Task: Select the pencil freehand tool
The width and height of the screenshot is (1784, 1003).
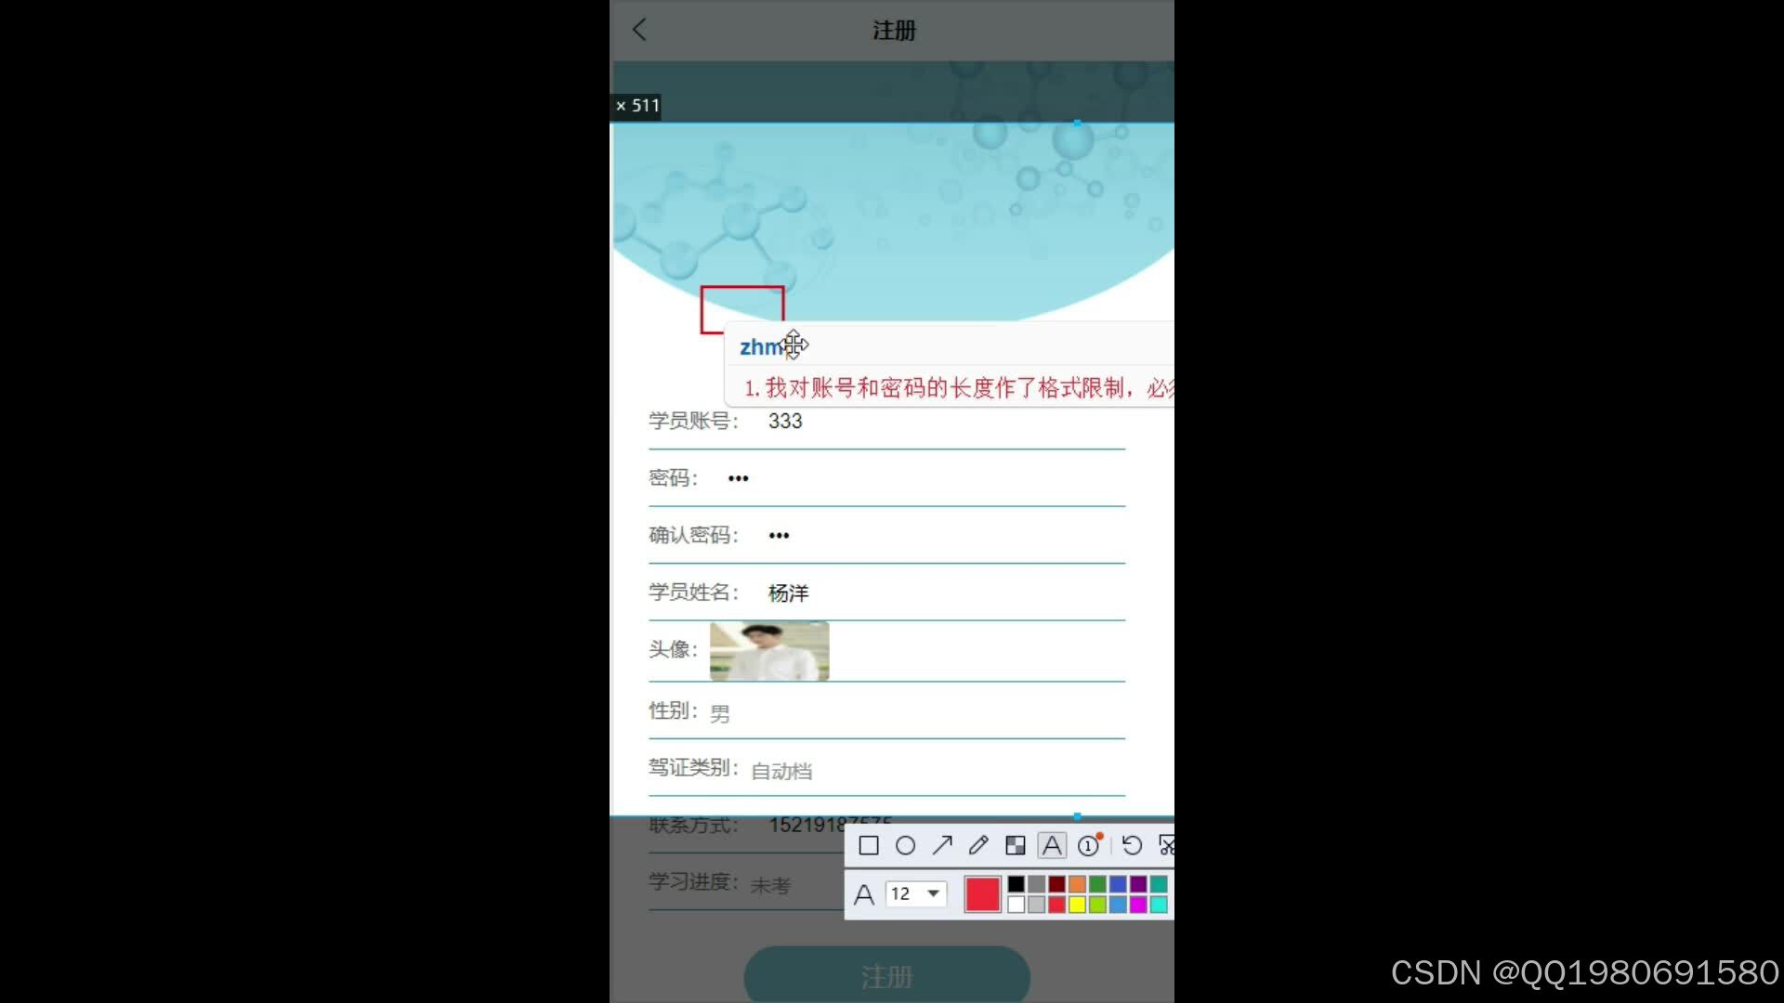Action: (978, 845)
